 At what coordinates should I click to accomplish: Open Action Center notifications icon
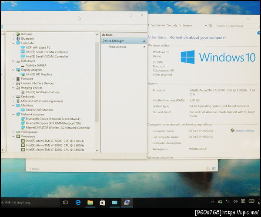[243, 201]
